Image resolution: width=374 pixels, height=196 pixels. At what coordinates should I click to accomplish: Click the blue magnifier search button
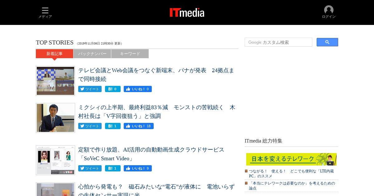[x=327, y=42]
